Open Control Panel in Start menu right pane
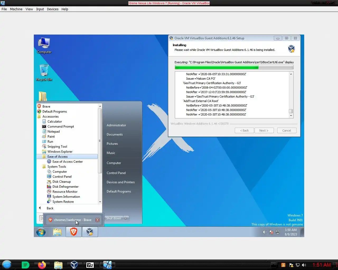Image resolution: width=338 pixels, height=270 pixels. [116, 173]
